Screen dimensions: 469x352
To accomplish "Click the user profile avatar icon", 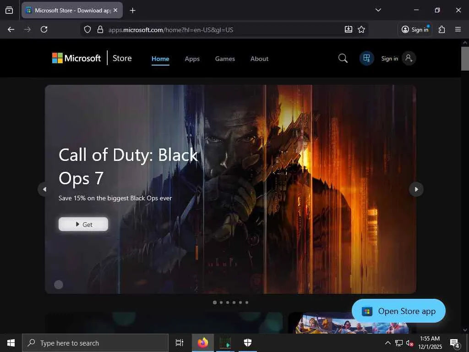I will coord(409,58).
